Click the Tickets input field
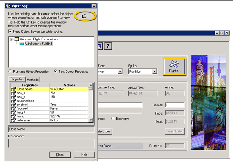 pyautogui.click(x=175, y=105)
